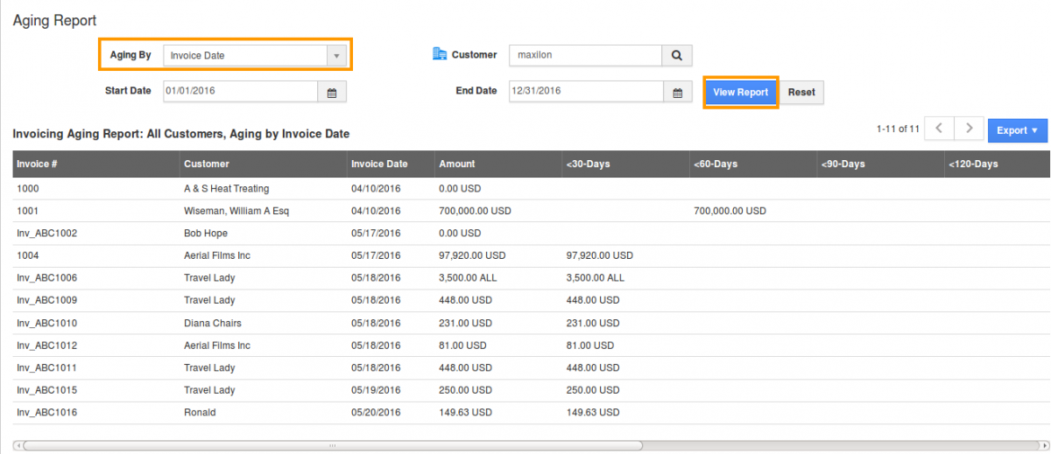The width and height of the screenshot is (1051, 454).
Task: Click the blue customer building icon
Action: coord(440,54)
